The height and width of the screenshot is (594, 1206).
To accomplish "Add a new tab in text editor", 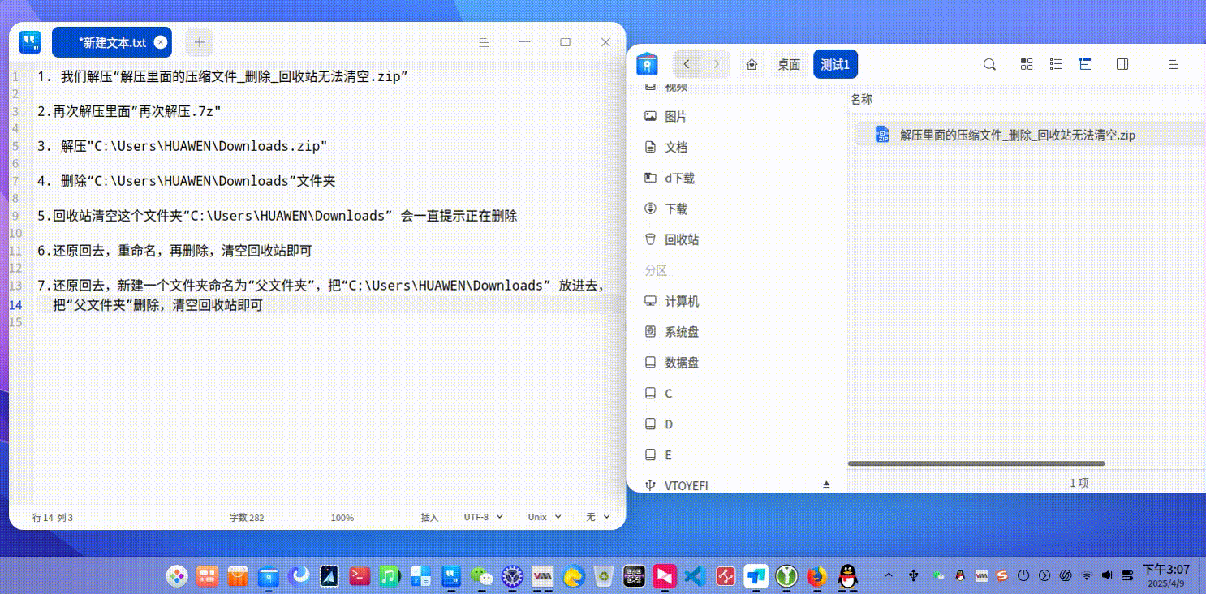I will click(200, 42).
